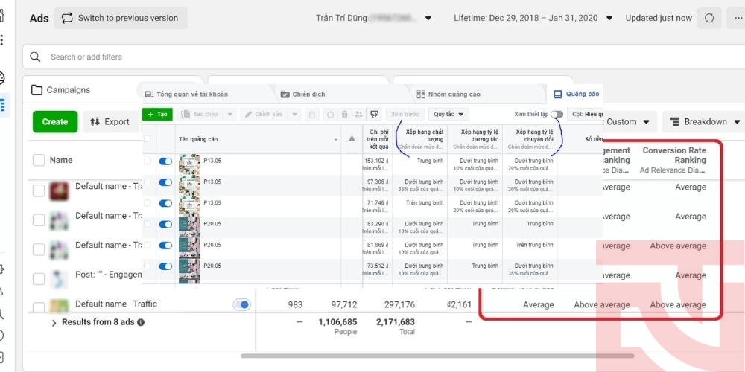Toggle off the ad costing 83.290 đ

165,224
